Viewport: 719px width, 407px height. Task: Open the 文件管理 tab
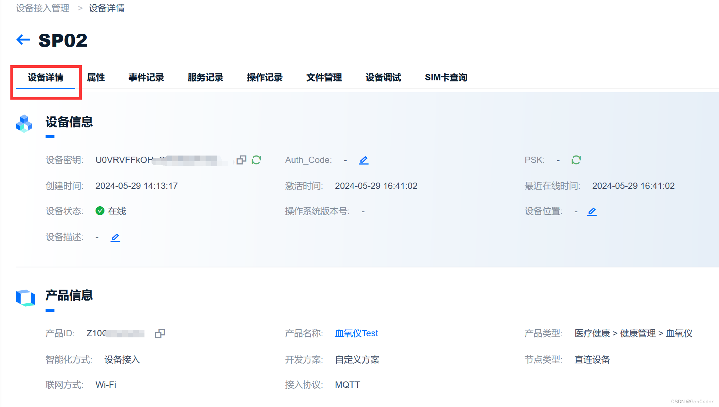pyautogui.click(x=324, y=77)
